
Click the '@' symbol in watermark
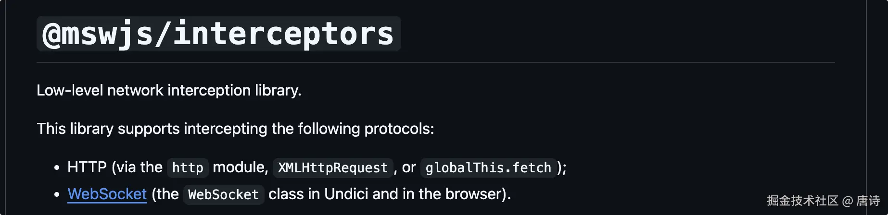click(847, 201)
